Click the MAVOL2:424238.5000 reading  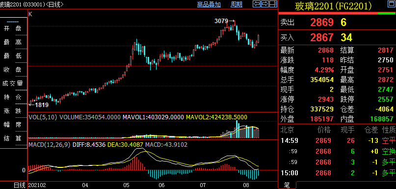coord(217,117)
